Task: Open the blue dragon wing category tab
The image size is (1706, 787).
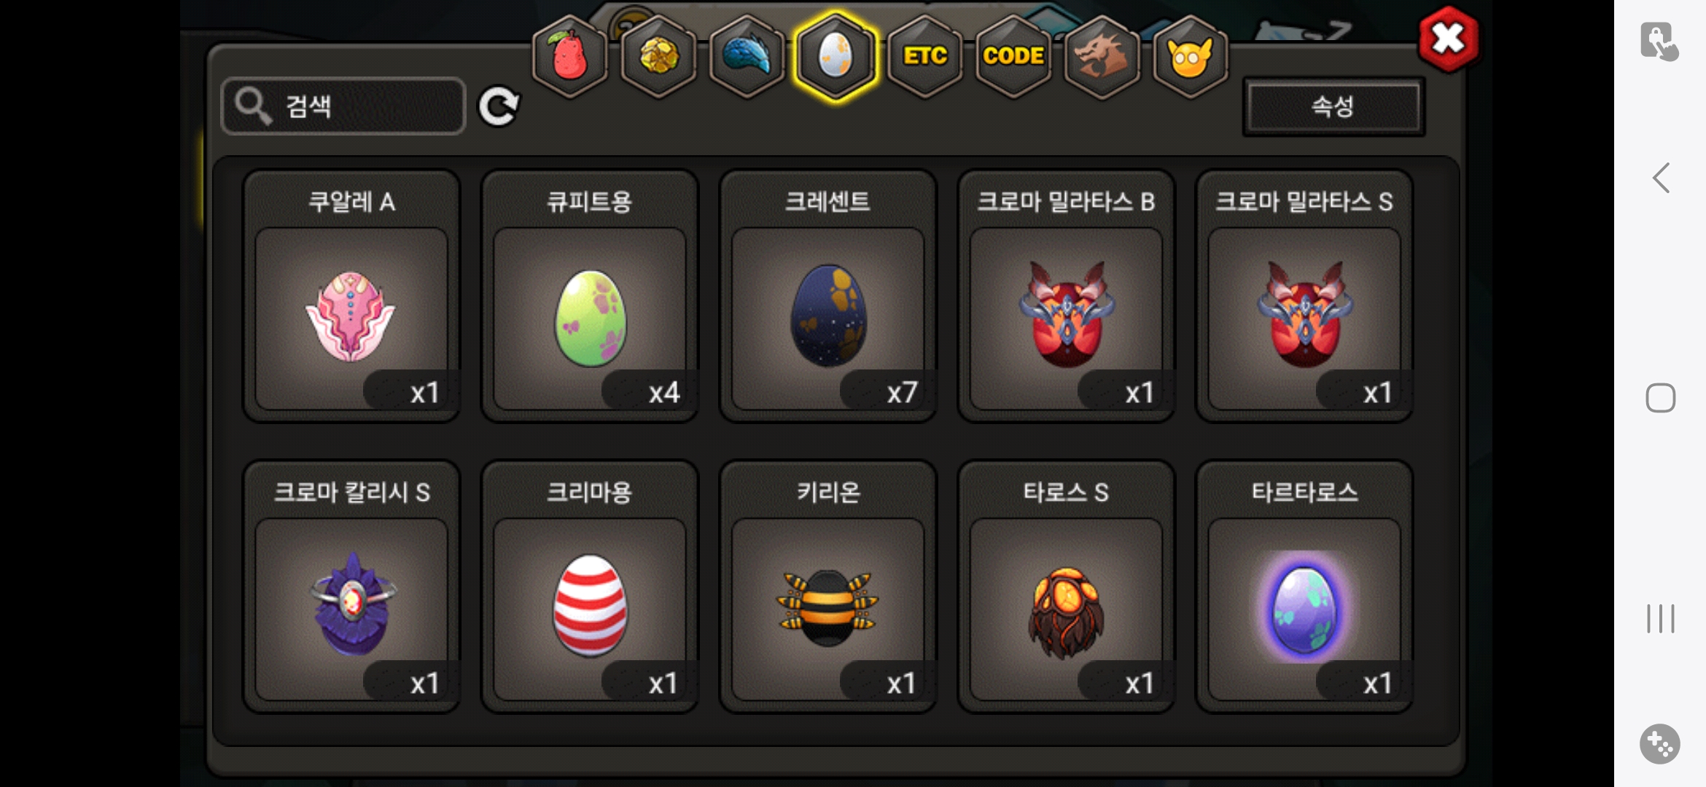Action: (747, 56)
